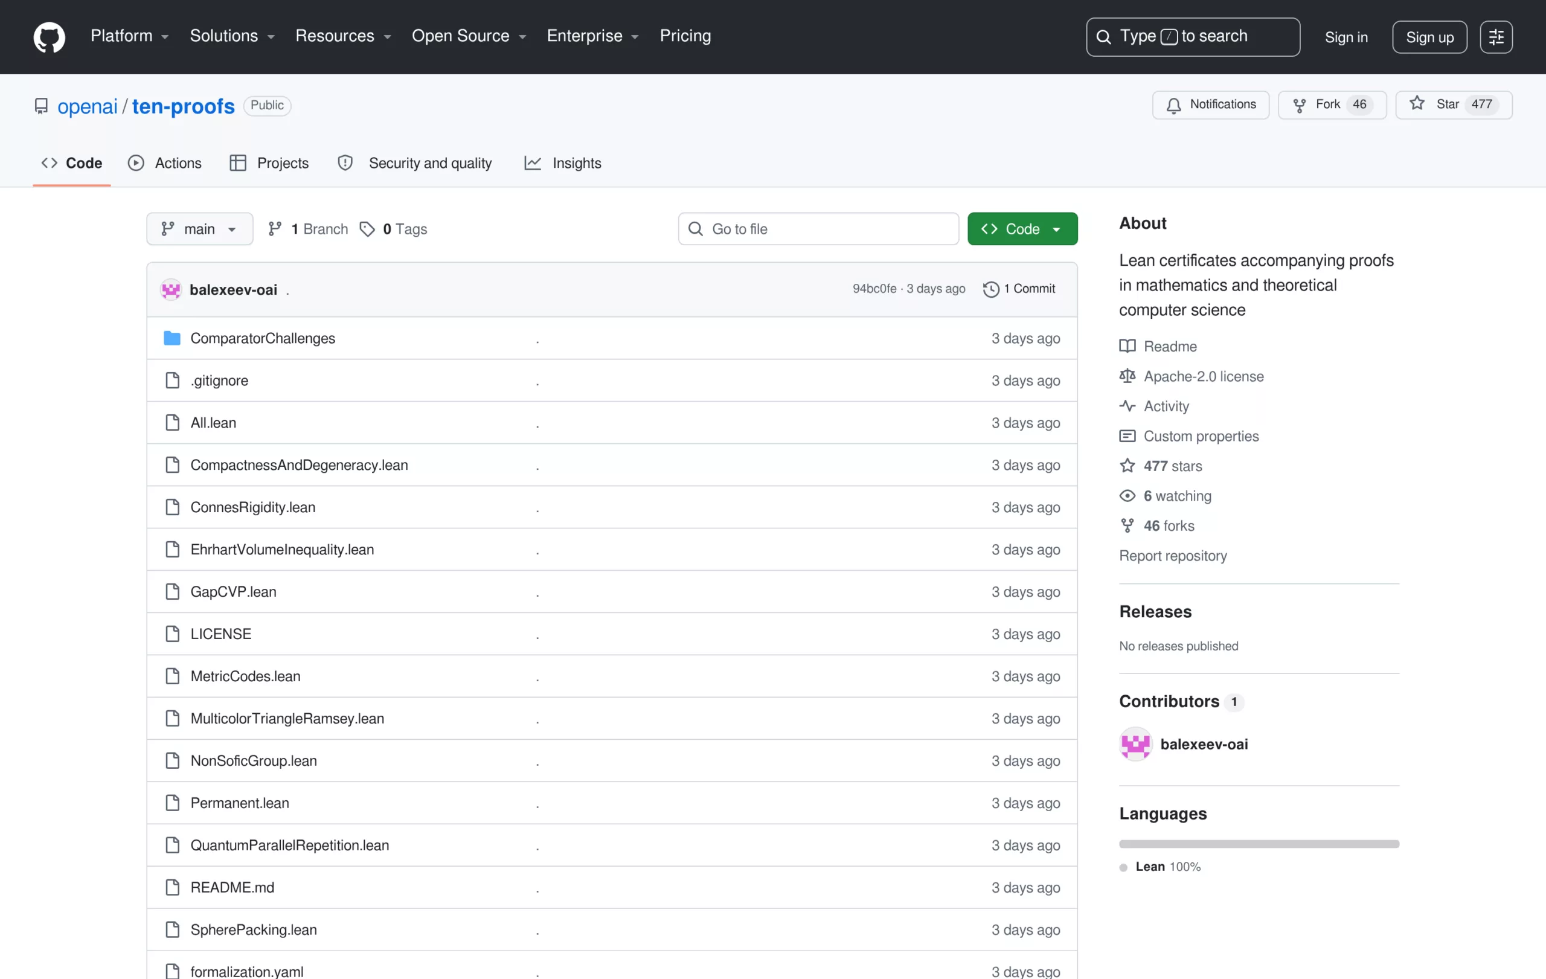Open the Enterprise dropdown
The width and height of the screenshot is (1546, 979).
(592, 36)
